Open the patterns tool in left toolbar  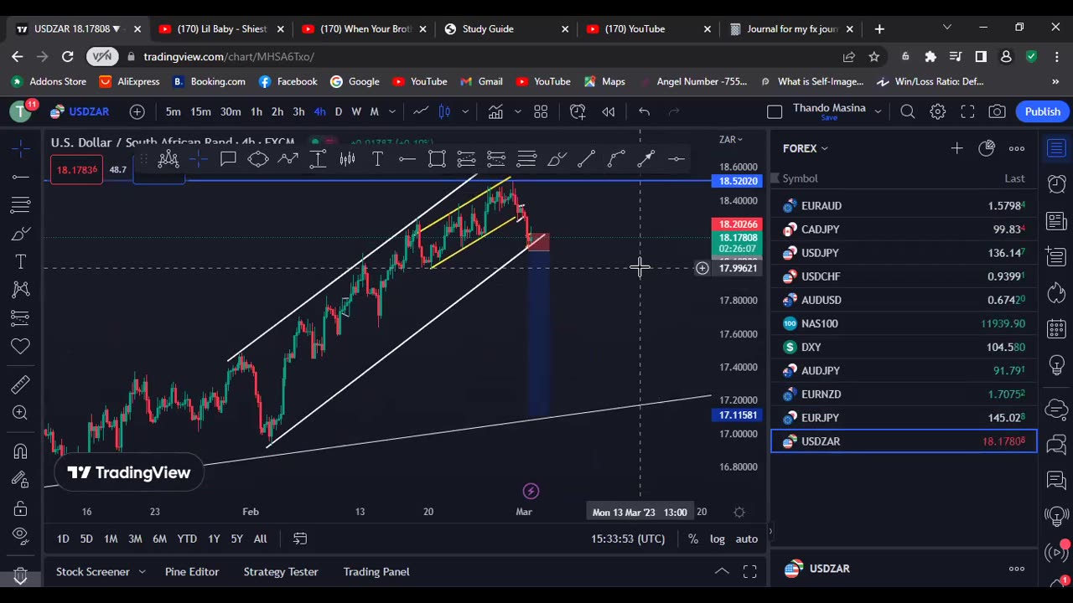[21, 290]
